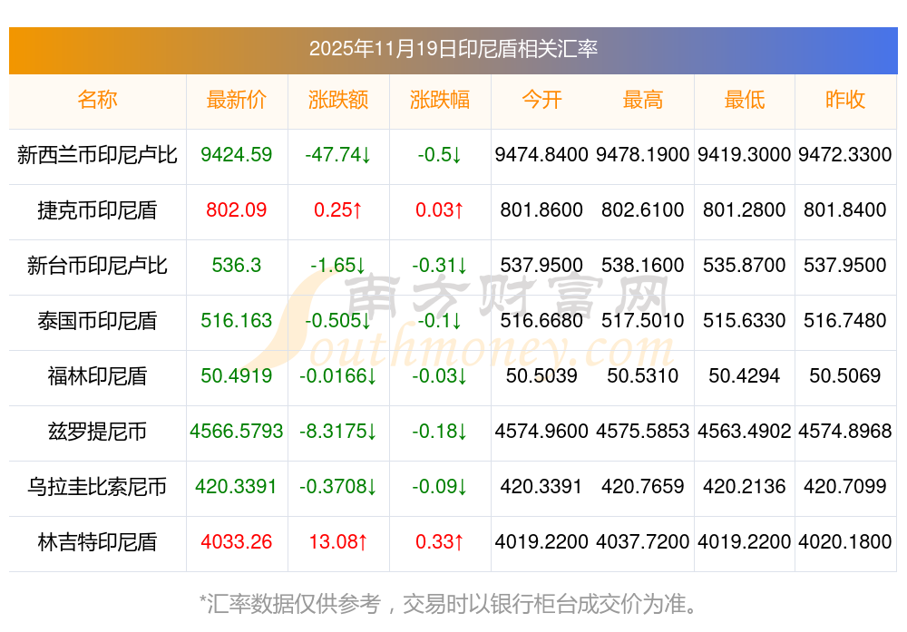Click the 昨收 column header
This screenshot has height=632, width=907.
click(845, 101)
